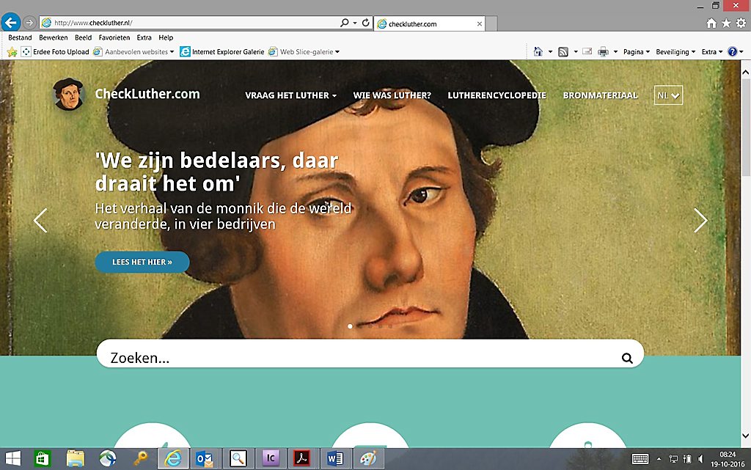Click the magnifier icon in the Zoeken bar
This screenshot has width=751, height=470.
point(627,359)
